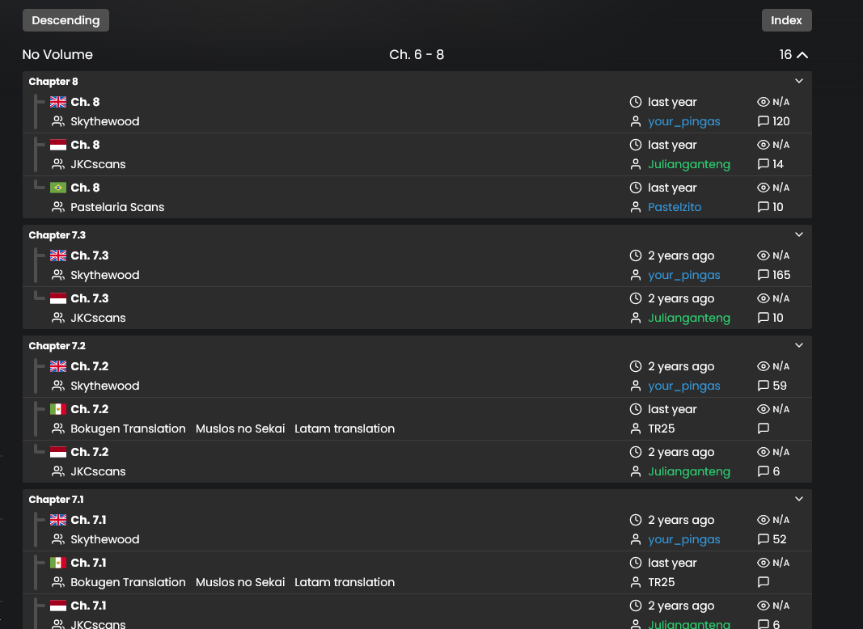Toggle read eye icon on Bokugen Ch. 7.2
Viewport: 863px width, 629px height.
point(763,409)
